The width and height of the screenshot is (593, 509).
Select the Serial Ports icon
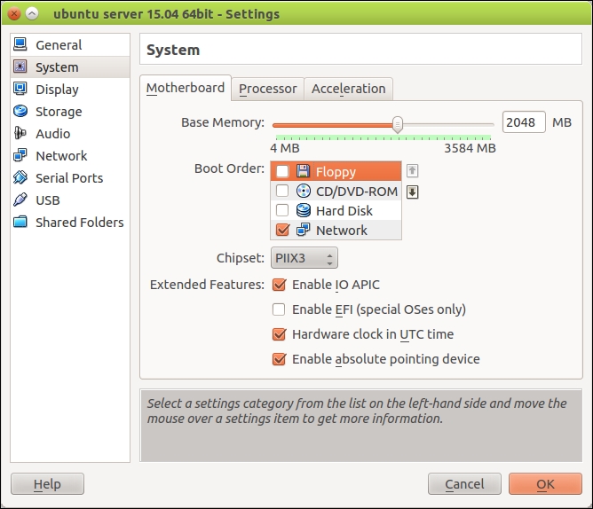[20, 177]
